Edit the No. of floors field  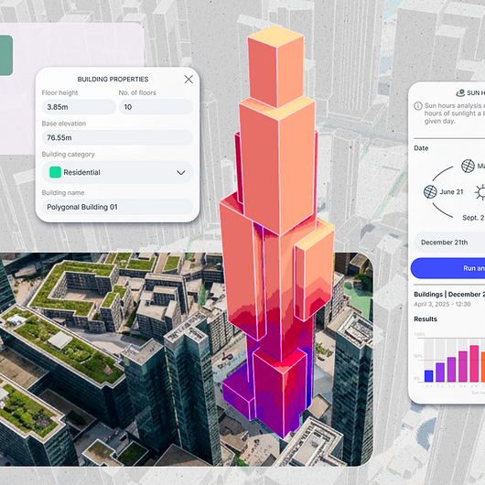(156, 107)
